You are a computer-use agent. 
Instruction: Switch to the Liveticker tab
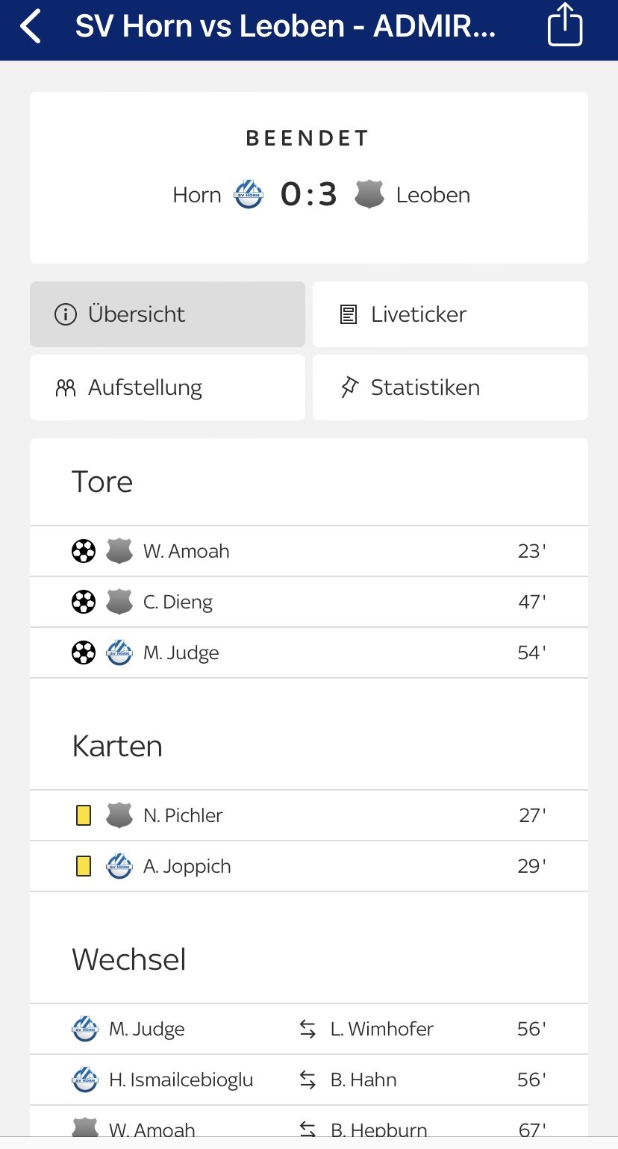(450, 314)
